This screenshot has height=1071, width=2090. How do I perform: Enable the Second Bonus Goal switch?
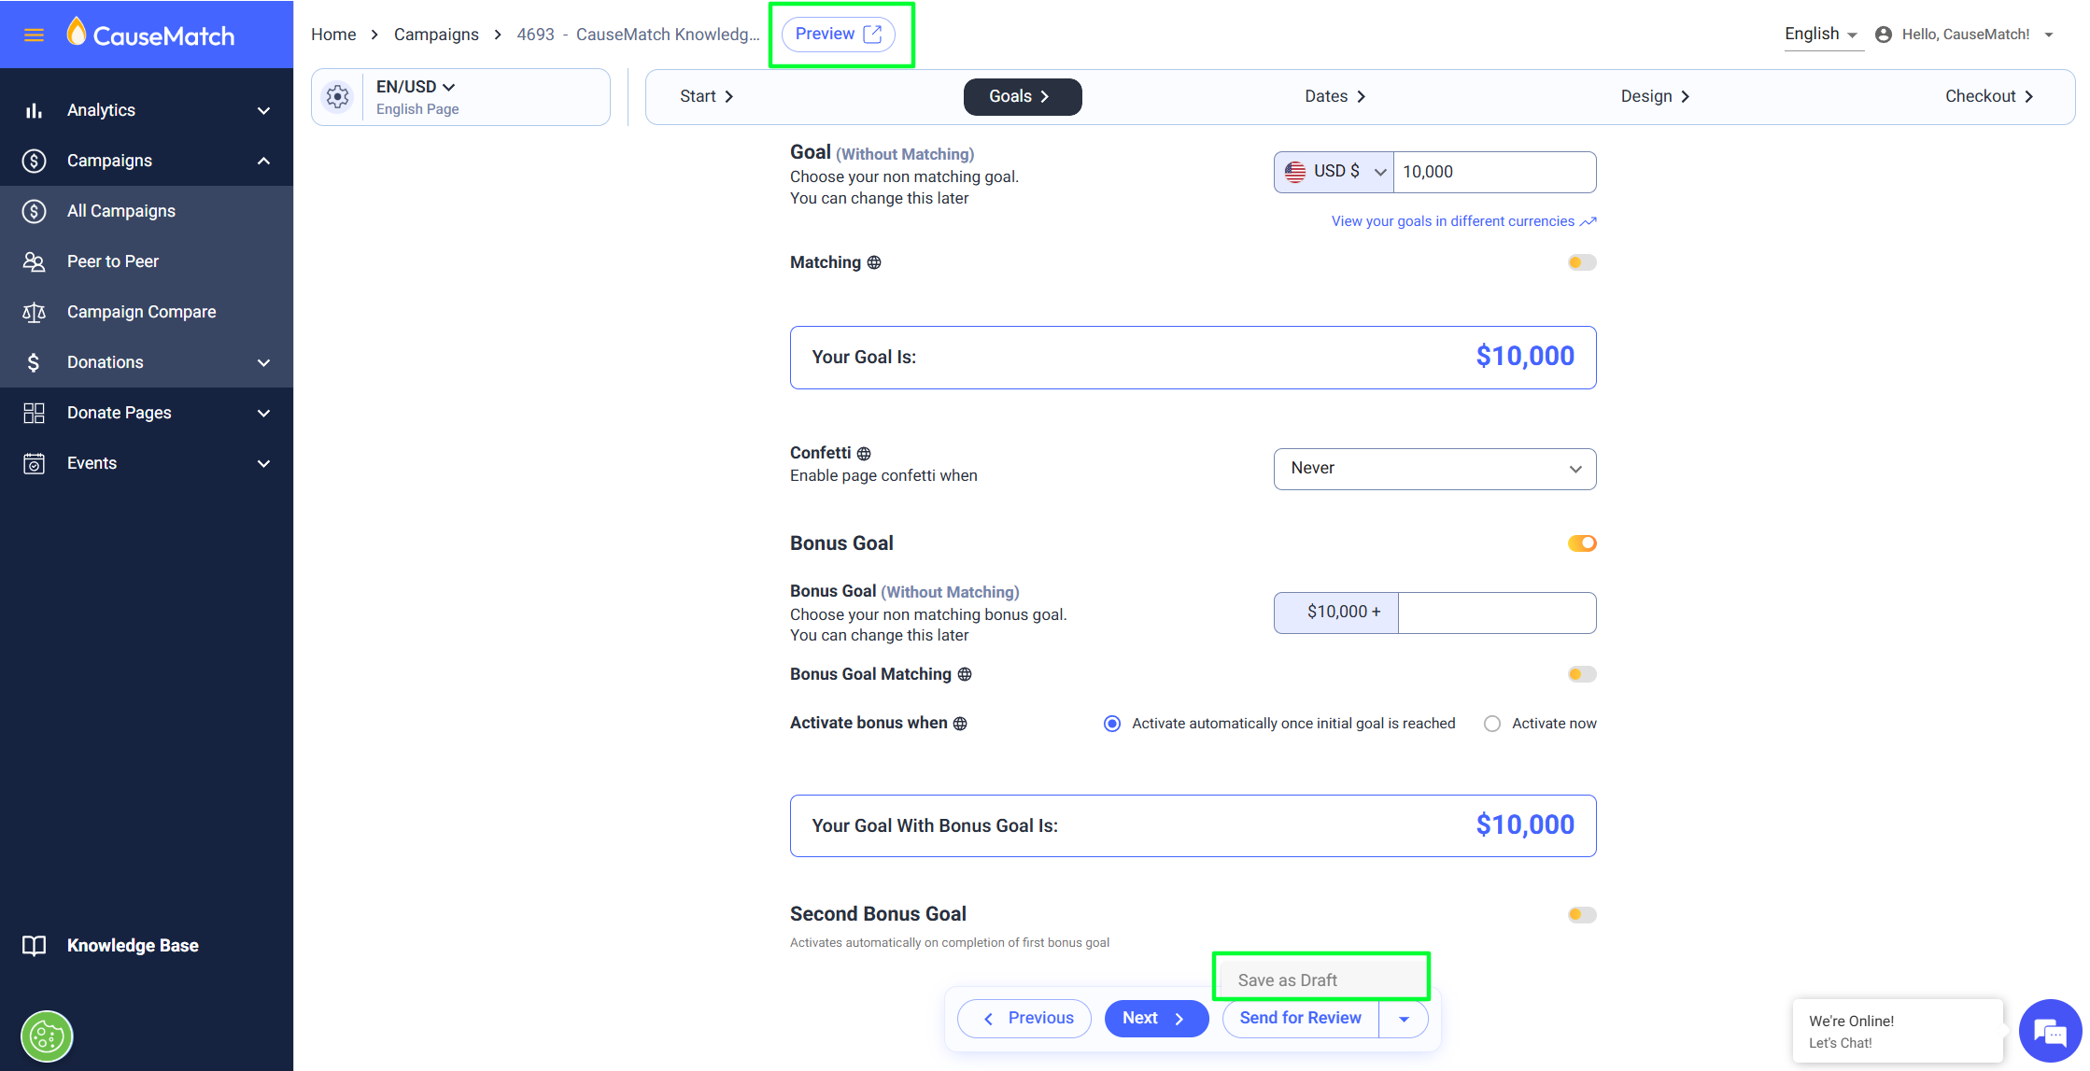[1581, 915]
